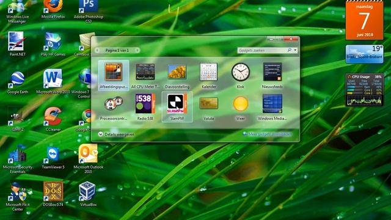Open Google Earth desktop shortcut
391x220 pixels.
(x=18, y=82)
